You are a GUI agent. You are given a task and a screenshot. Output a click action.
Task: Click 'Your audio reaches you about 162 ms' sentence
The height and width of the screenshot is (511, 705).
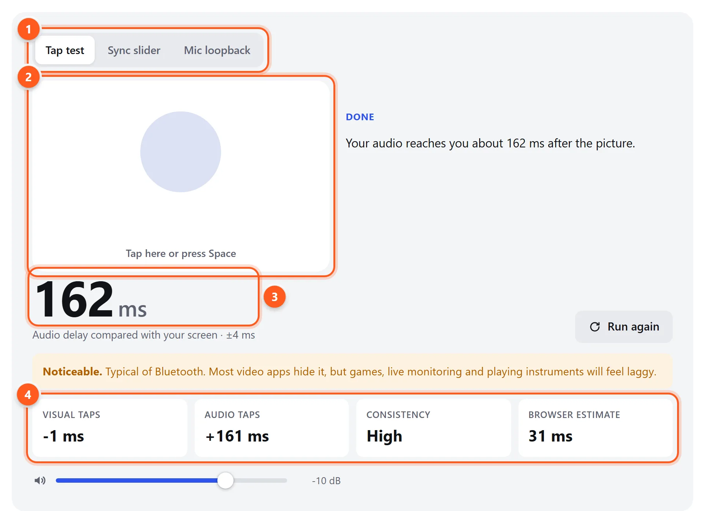pyautogui.click(x=490, y=143)
